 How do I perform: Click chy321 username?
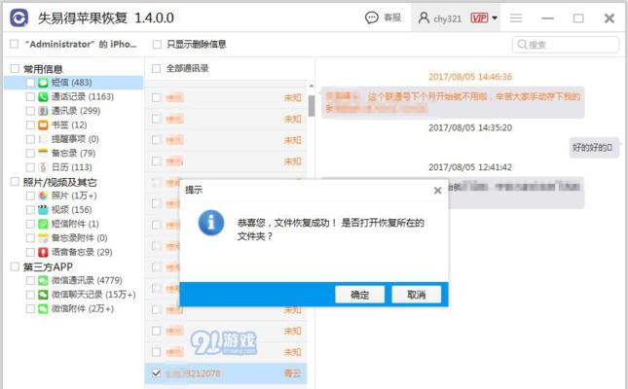(447, 18)
